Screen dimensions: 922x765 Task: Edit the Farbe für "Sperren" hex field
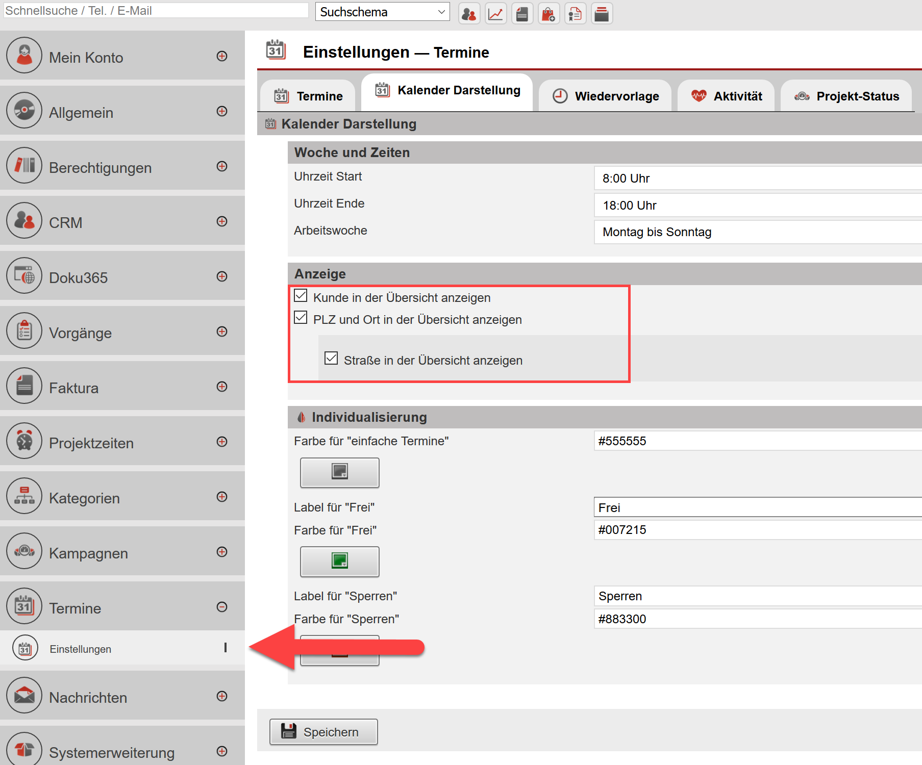click(x=758, y=619)
